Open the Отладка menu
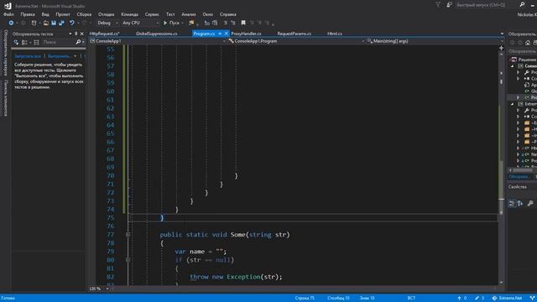 (x=107, y=14)
